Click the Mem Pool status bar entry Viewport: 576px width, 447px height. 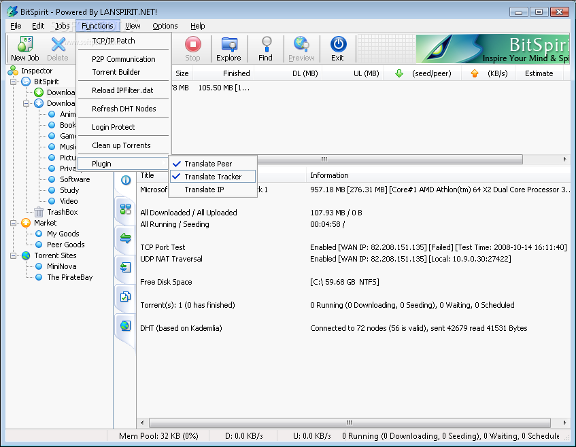point(158,436)
